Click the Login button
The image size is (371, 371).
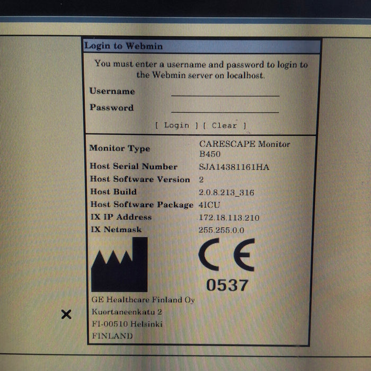coord(176,126)
